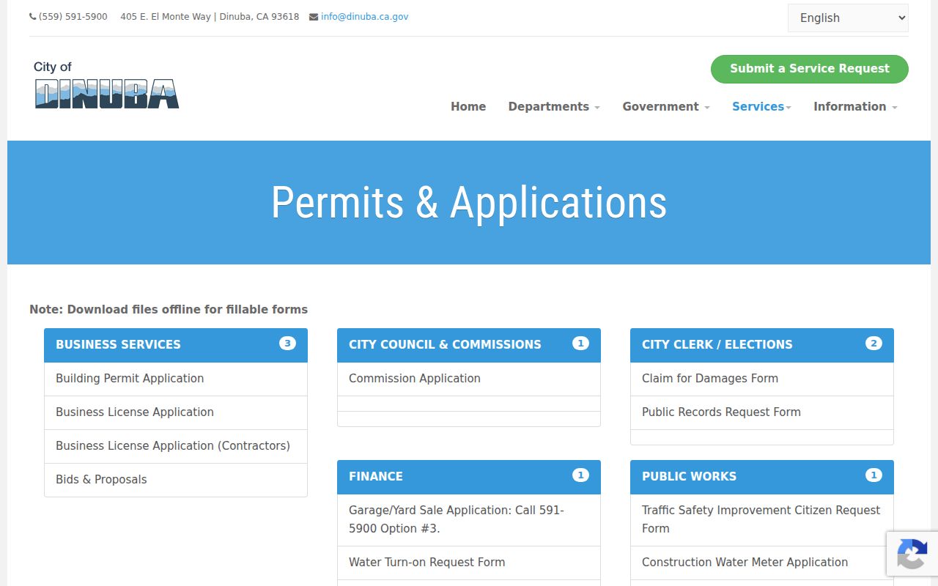Open the info@dinuba.ca.gov email link
938x586 pixels.
pos(364,17)
